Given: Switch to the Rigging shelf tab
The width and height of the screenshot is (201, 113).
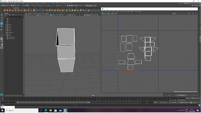Looking at the screenshot, I should [29, 8].
